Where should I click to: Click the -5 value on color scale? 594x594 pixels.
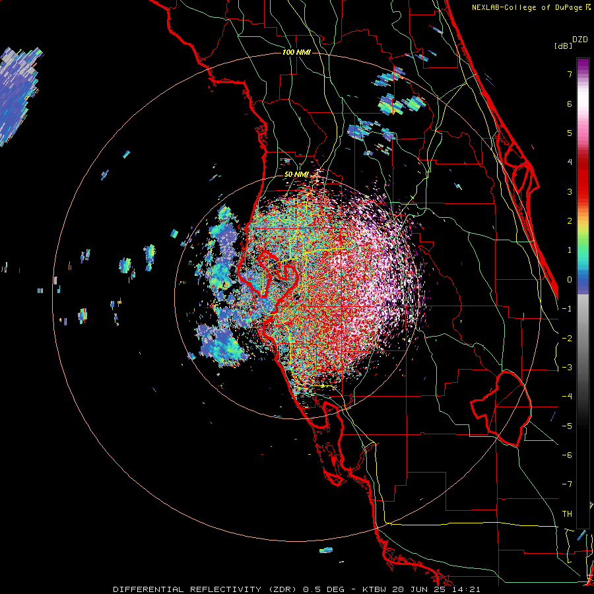click(x=567, y=426)
